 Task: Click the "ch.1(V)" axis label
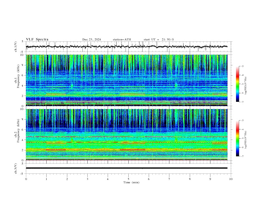coord(16,47)
